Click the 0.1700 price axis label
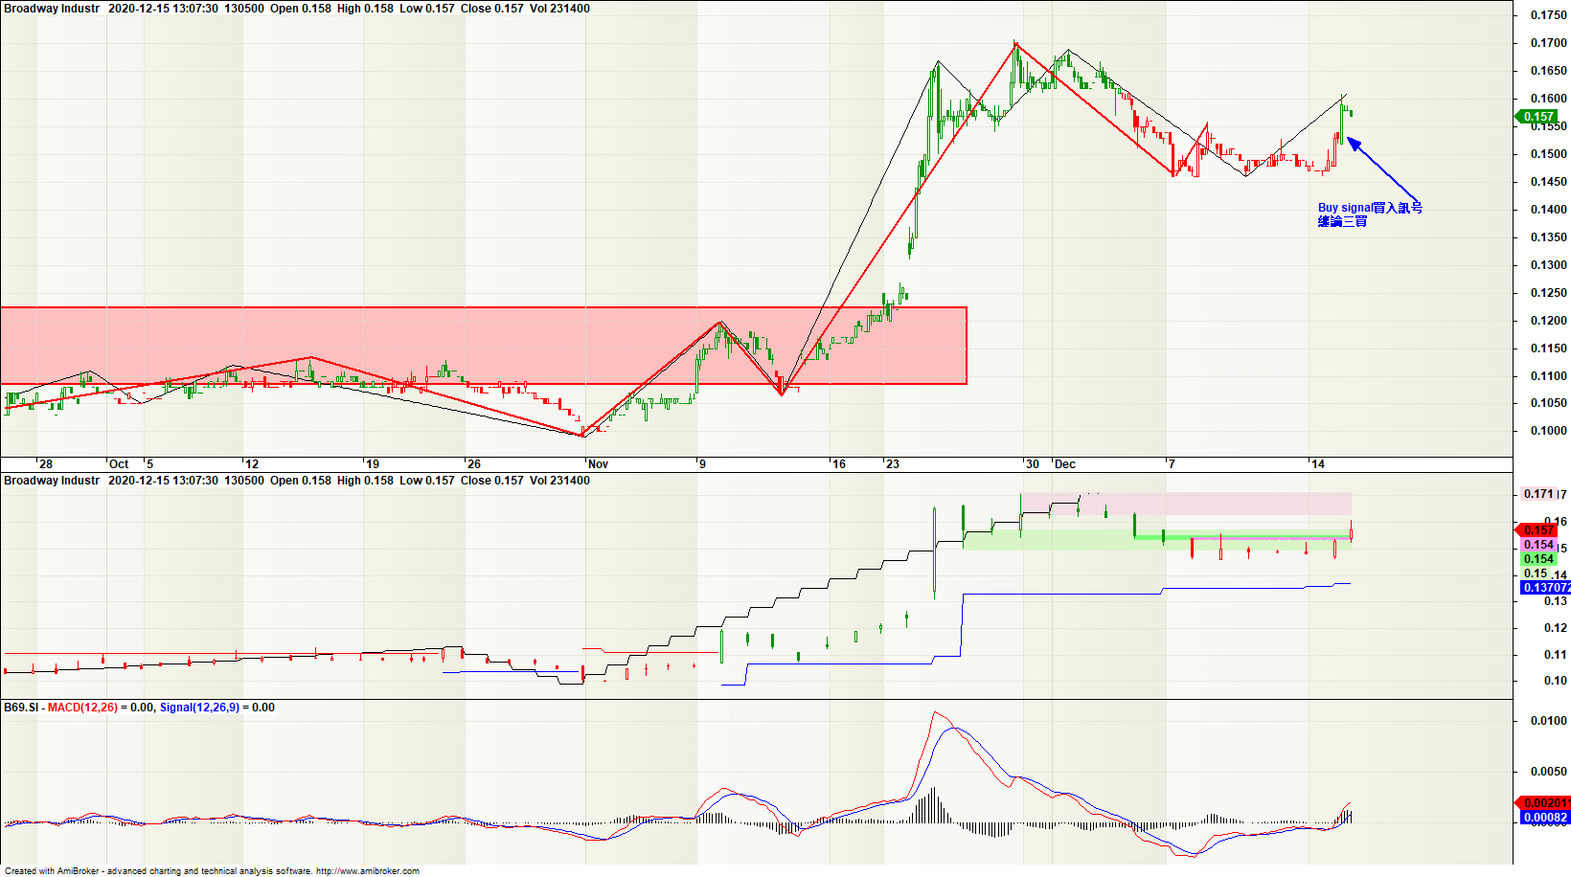The width and height of the screenshot is (1571, 877). click(1549, 43)
